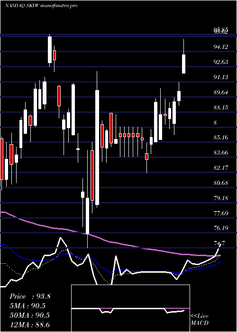Viewport: 237px width, 332px height.
Task: Click the pink 50MA line
Action: [x=110, y=241]
